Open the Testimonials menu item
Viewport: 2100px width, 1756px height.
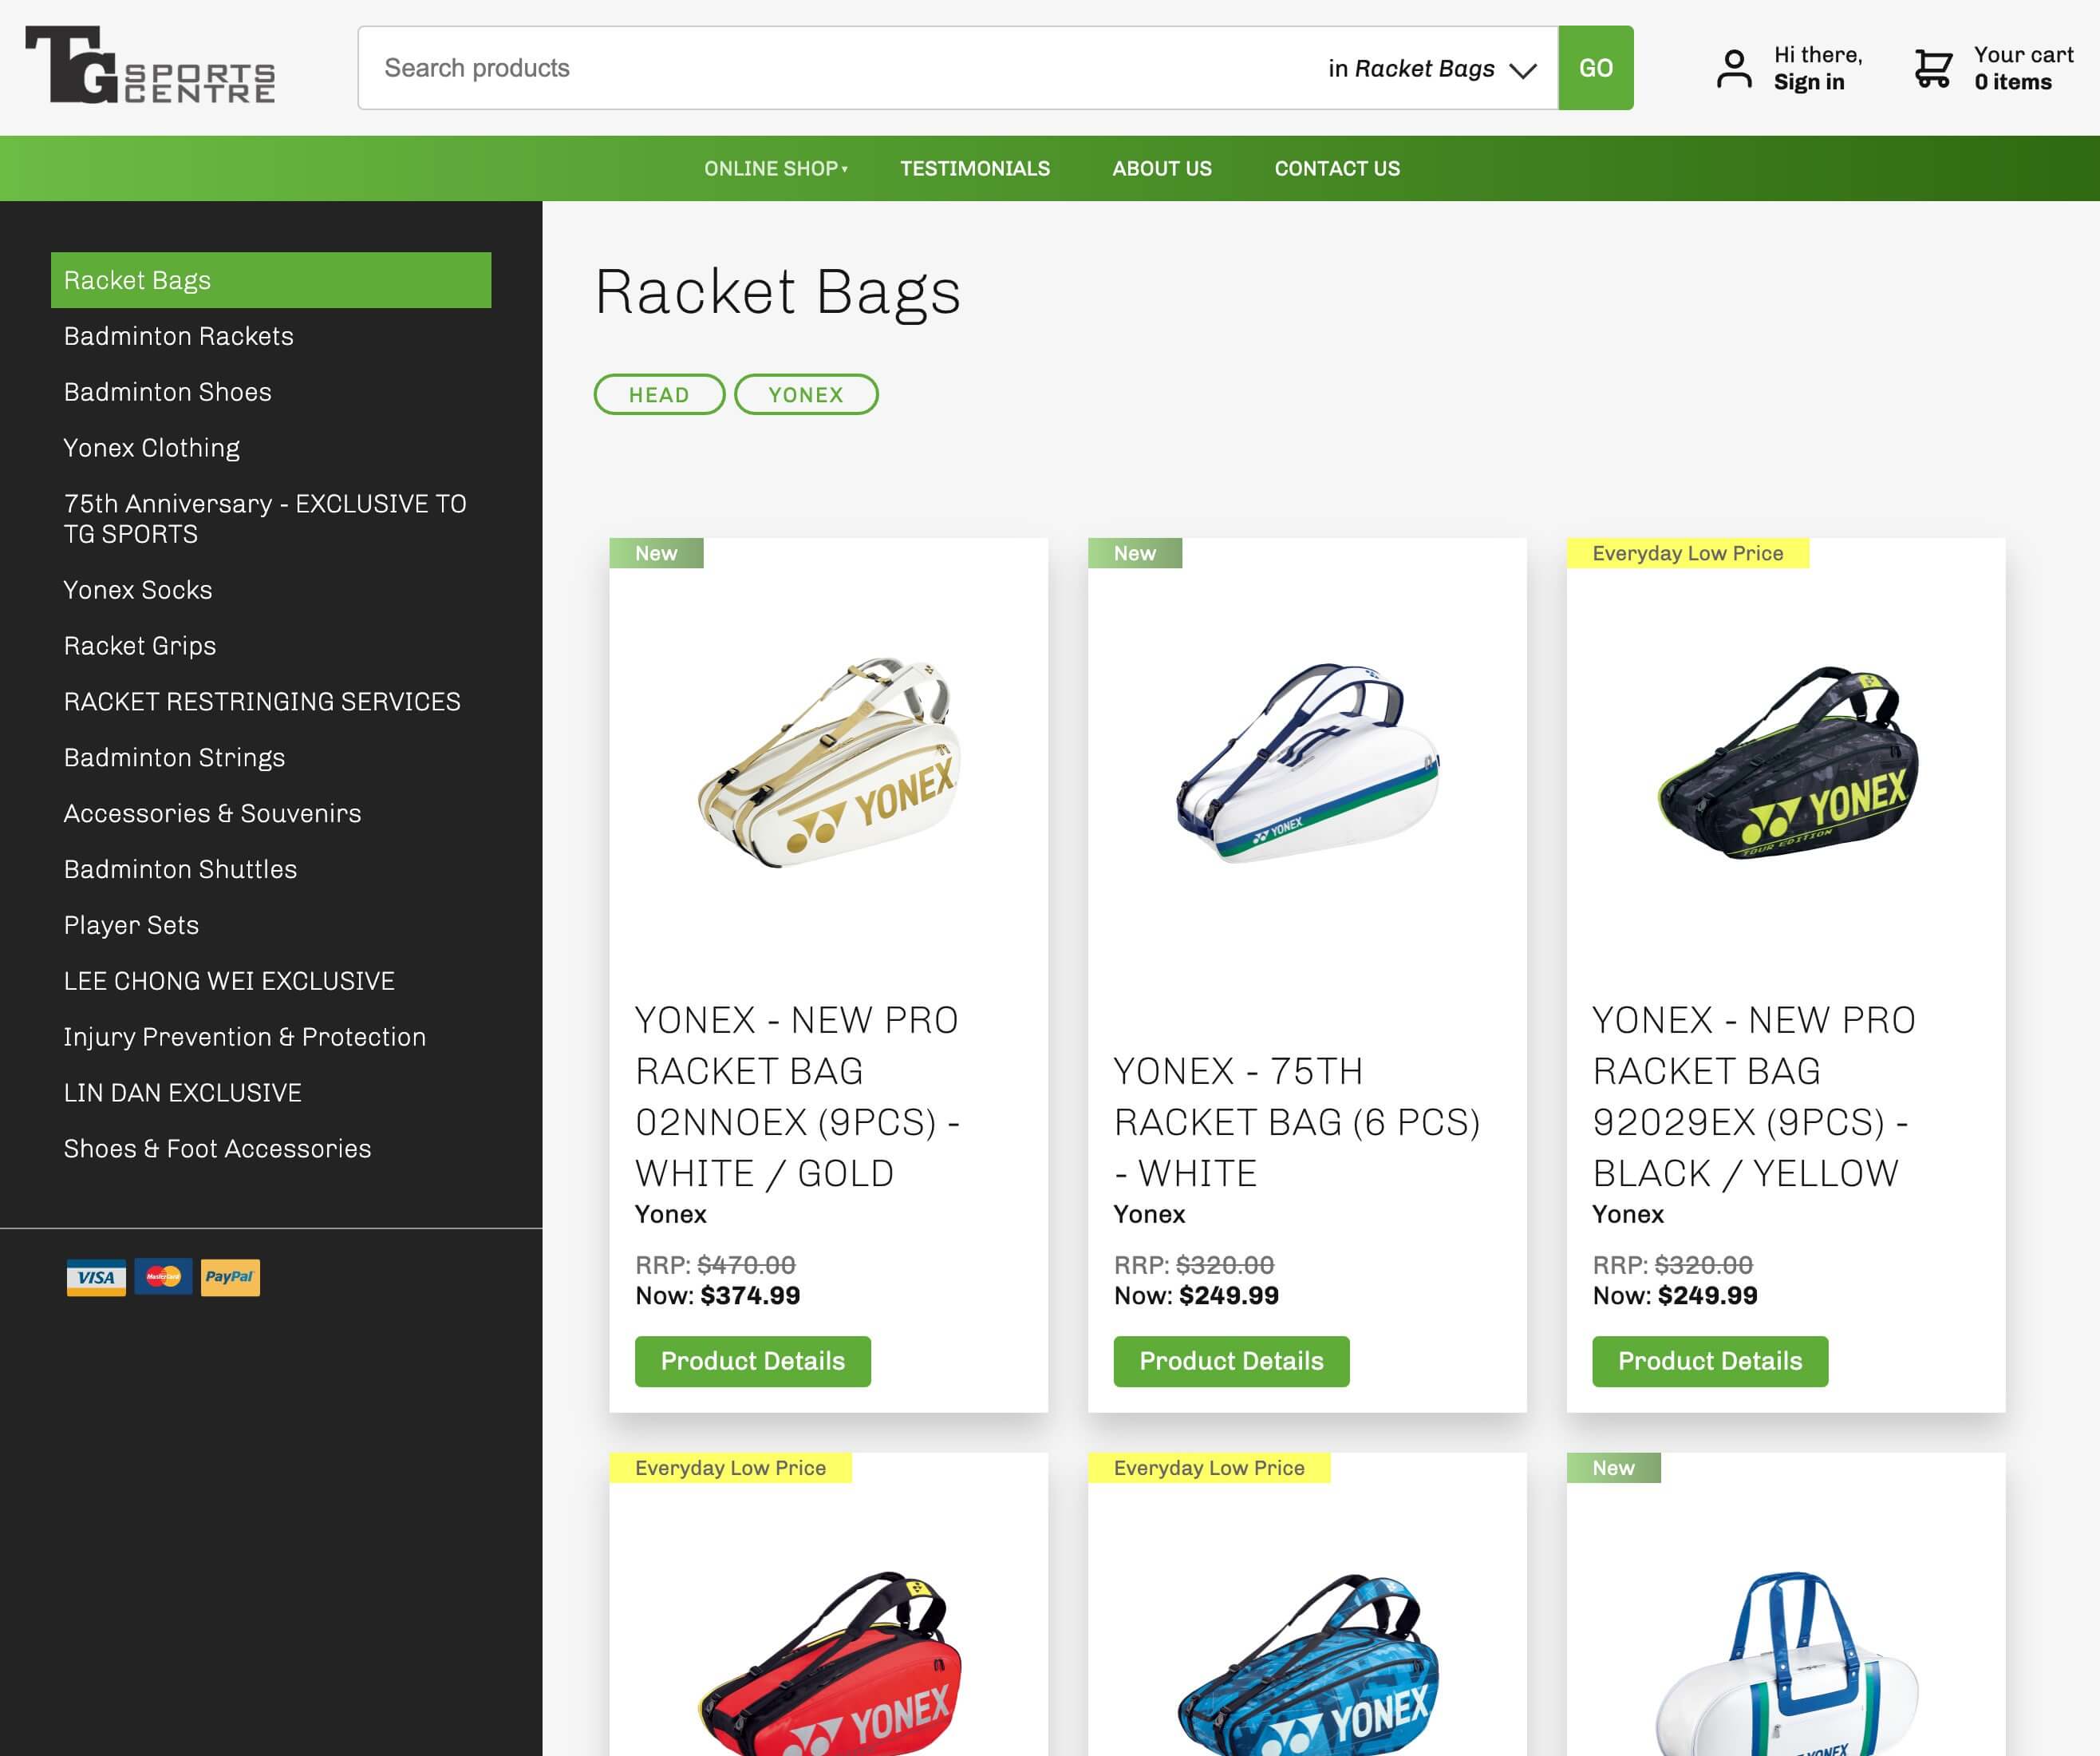975,168
